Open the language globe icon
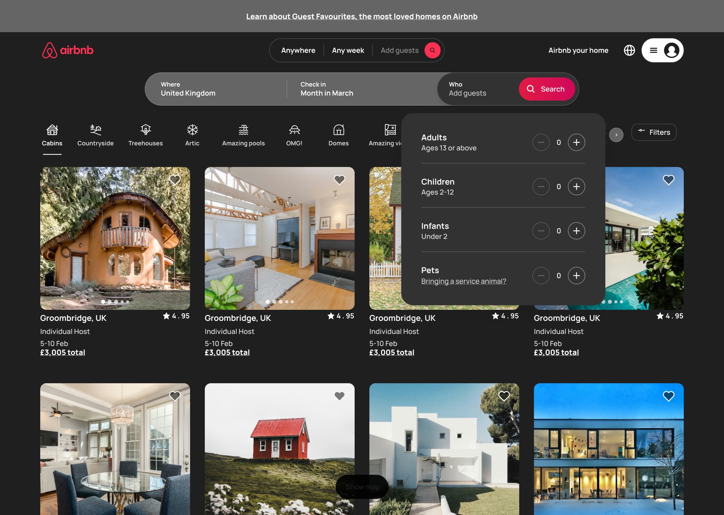The width and height of the screenshot is (724, 515). click(629, 50)
